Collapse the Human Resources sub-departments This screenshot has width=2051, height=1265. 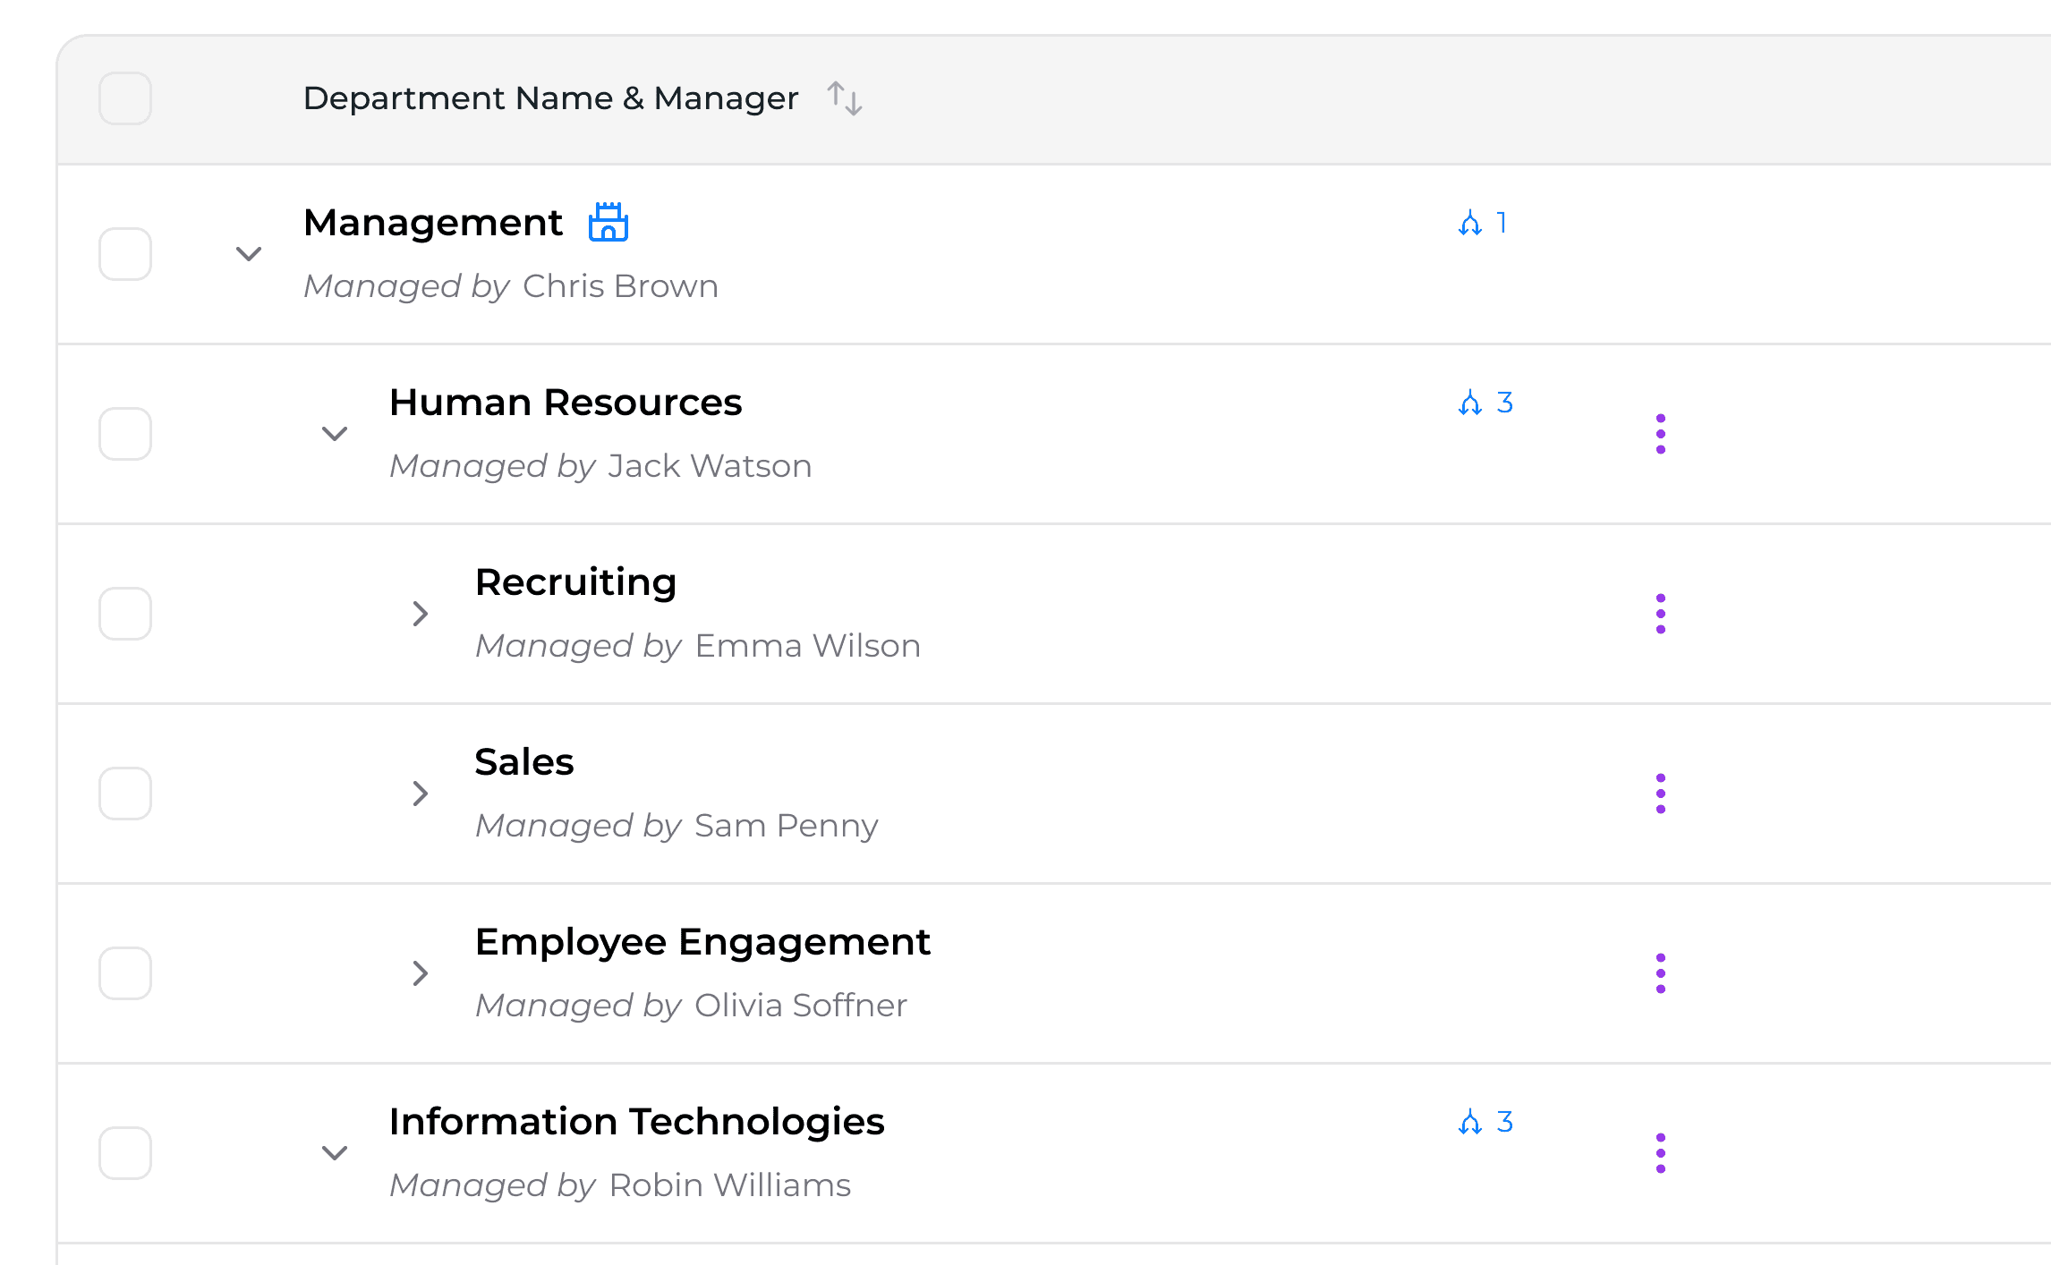(x=334, y=434)
